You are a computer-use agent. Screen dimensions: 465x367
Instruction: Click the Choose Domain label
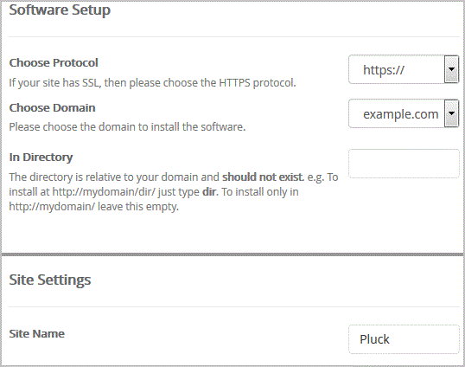[x=52, y=107]
